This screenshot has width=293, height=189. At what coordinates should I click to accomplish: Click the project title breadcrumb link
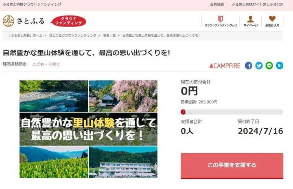pos(161,35)
